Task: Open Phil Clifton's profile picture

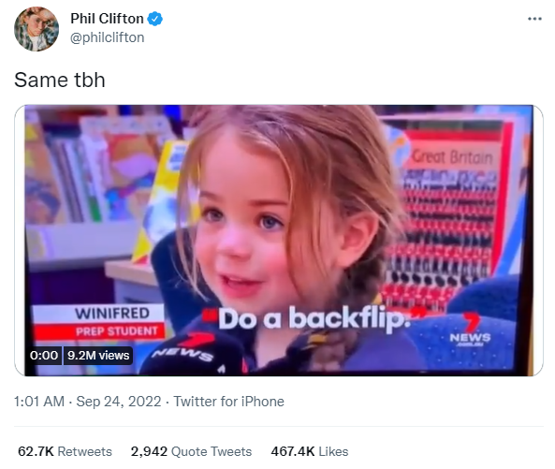Action: (37, 29)
